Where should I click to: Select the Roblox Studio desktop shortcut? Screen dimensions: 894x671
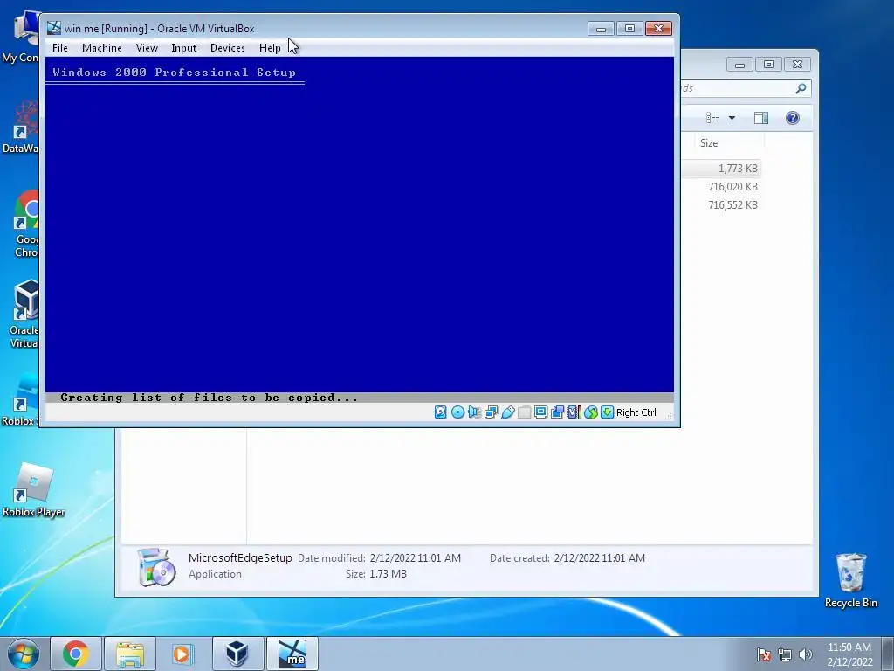coord(21,399)
